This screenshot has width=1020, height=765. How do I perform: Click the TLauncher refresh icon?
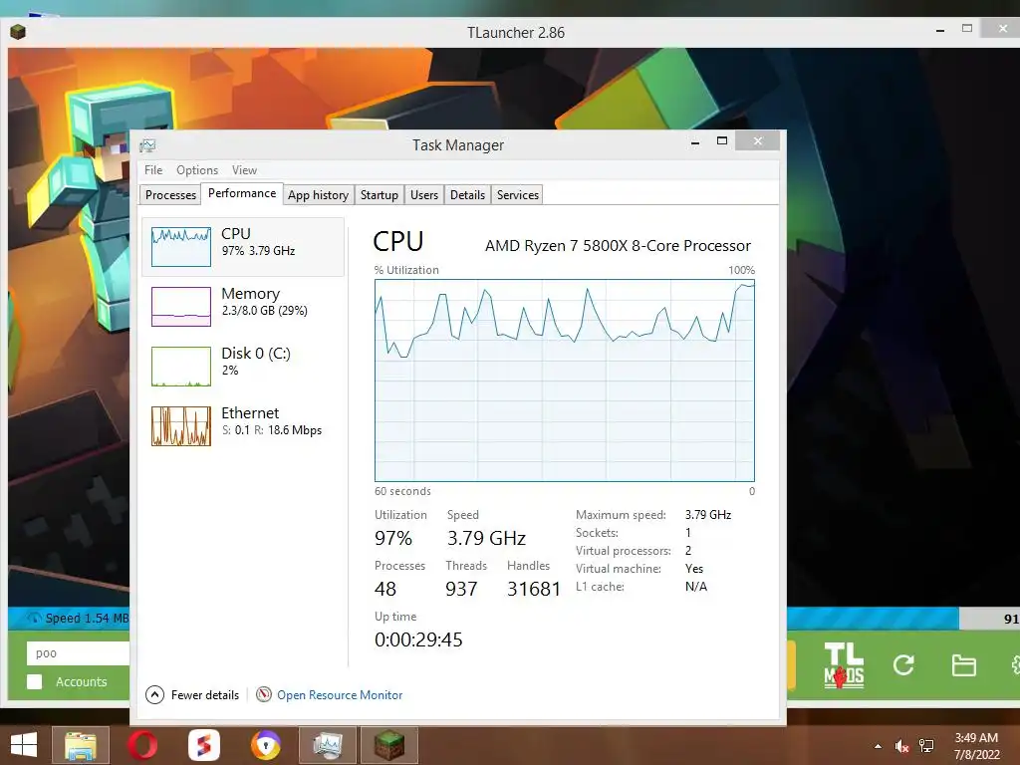pos(903,664)
